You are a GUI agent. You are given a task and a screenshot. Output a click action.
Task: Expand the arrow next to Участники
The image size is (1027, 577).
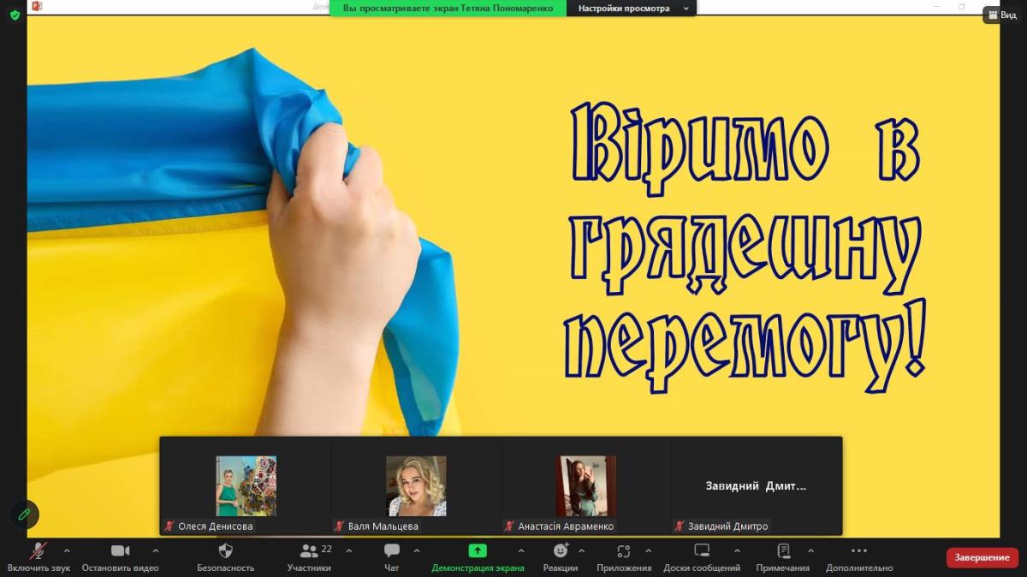pyautogui.click(x=348, y=550)
